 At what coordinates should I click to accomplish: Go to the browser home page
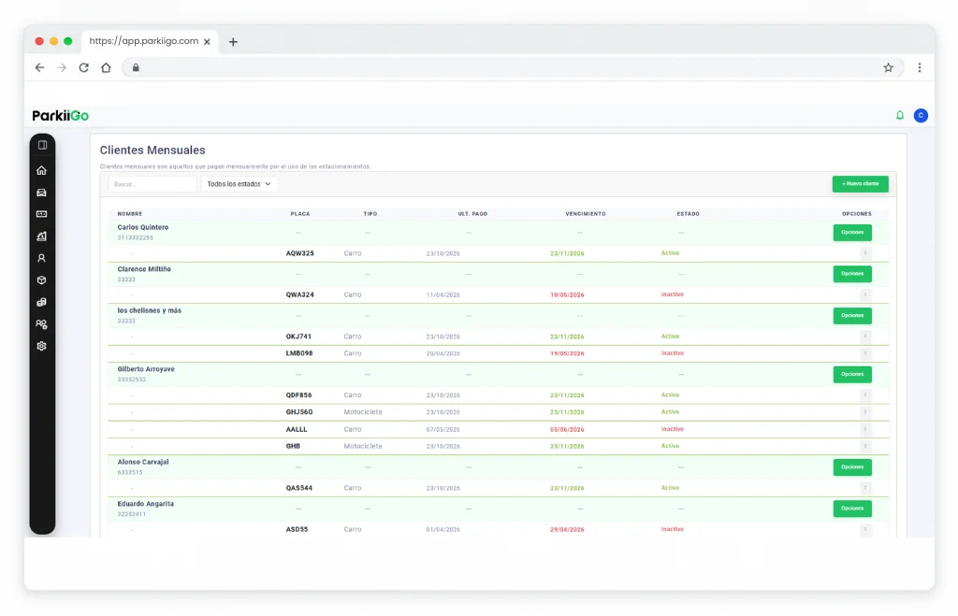106,67
